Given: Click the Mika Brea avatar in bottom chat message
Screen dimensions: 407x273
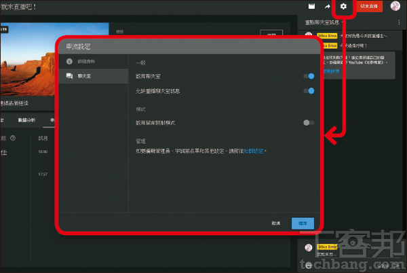Looking at the screenshot, I should [x=309, y=247].
